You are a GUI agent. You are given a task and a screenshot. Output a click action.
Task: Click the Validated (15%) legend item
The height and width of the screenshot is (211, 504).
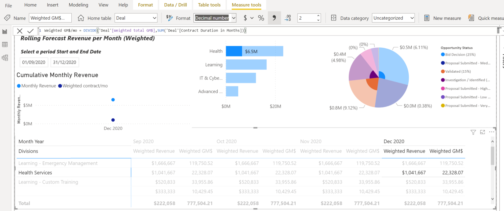click(456, 71)
